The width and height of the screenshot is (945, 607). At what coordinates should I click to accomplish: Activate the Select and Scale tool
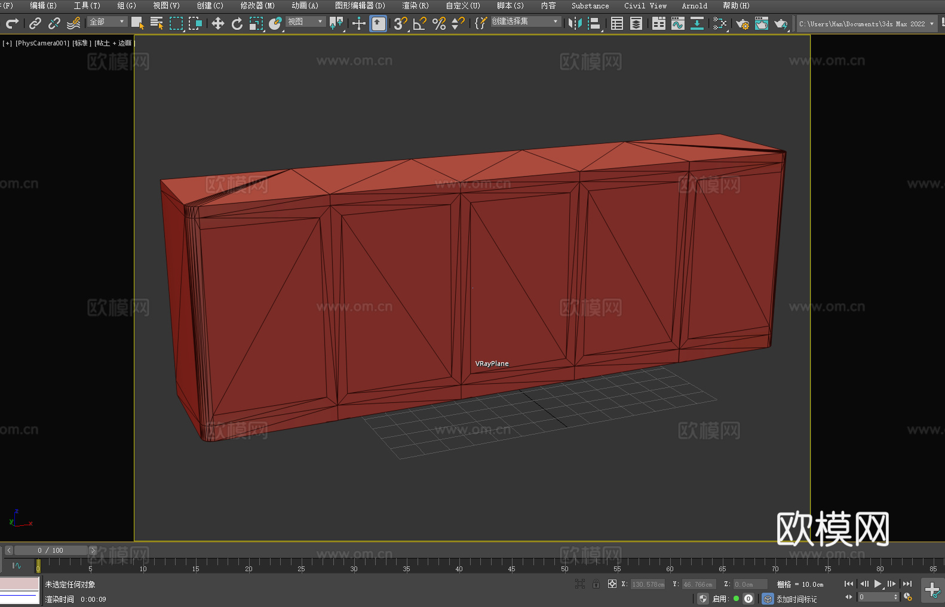pyautogui.click(x=256, y=23)
